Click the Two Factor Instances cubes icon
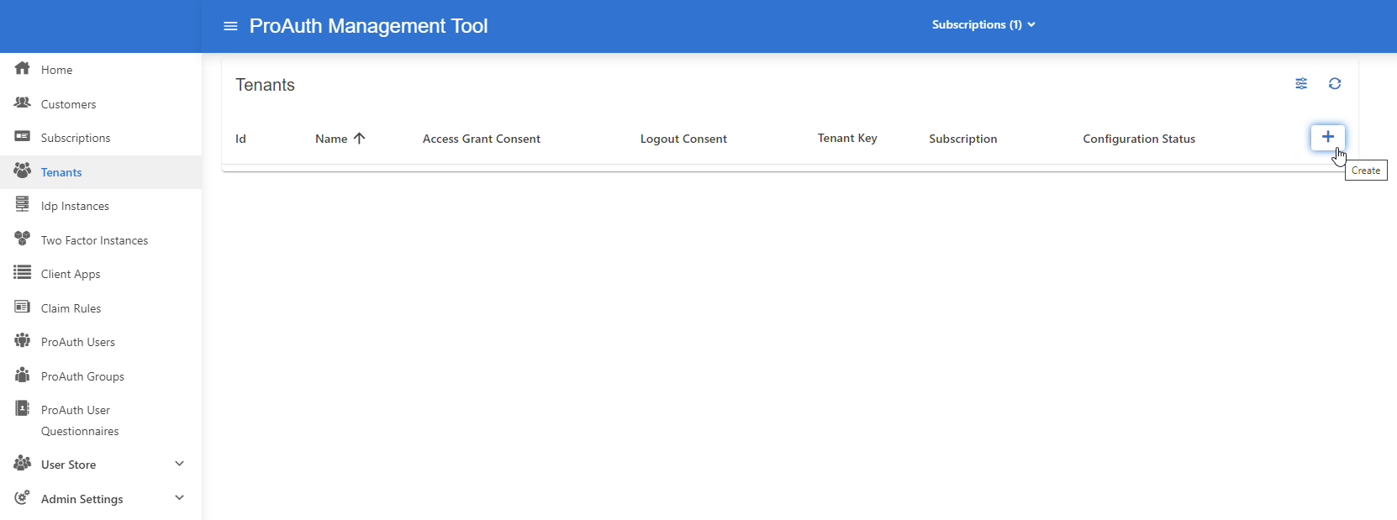The width and height of the screenshot is (1397, 520). (23, 239)
